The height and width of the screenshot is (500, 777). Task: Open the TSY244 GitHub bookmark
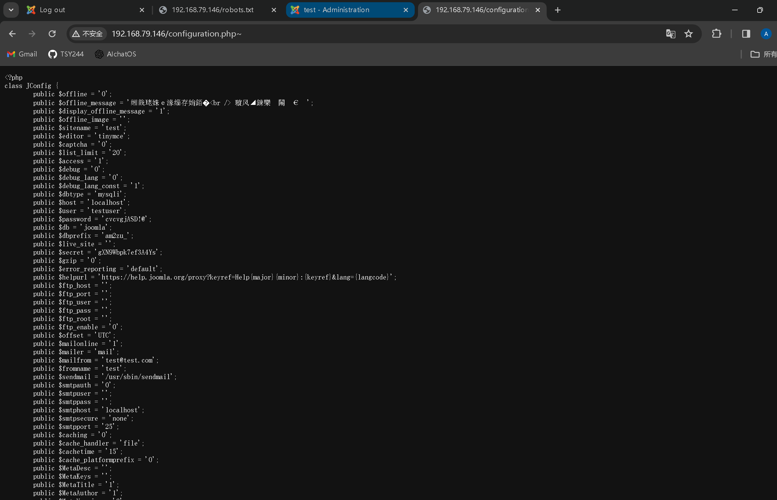point(66,54)
